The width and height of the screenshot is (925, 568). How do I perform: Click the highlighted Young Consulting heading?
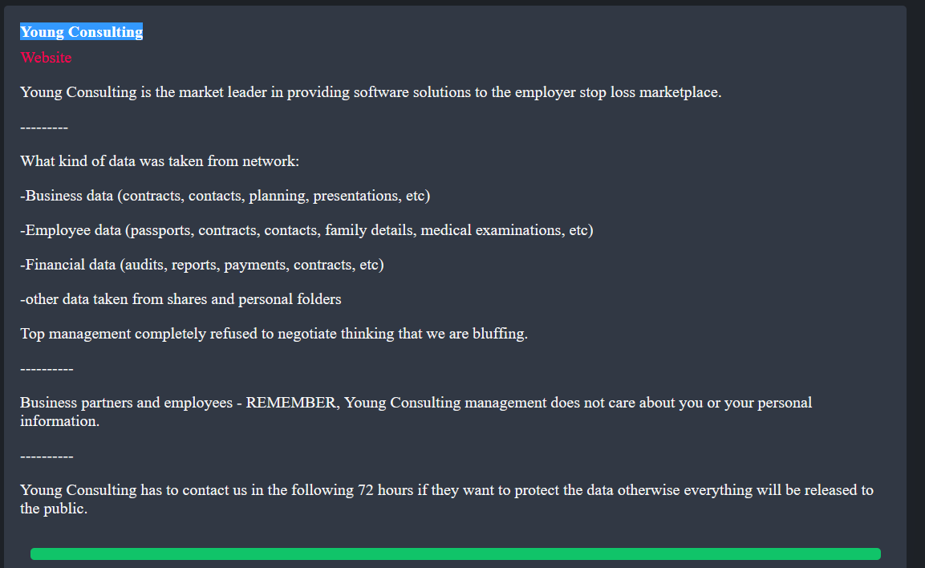point(81,32)
